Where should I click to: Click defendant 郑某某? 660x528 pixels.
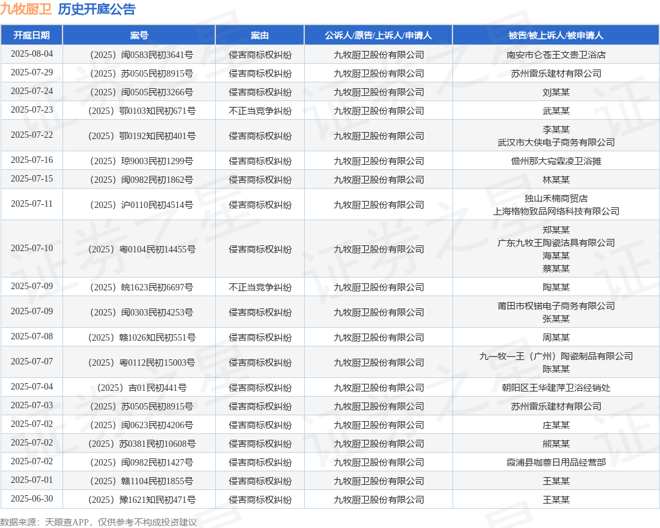pyautogui.click(x=556, y=230)
